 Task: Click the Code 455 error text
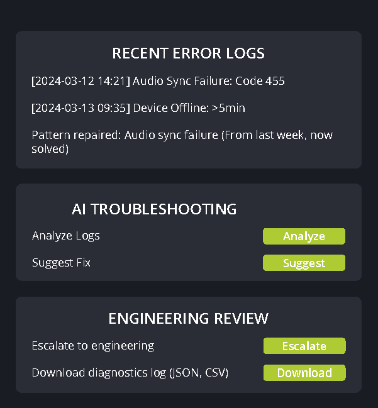click(x=260, y=81)
